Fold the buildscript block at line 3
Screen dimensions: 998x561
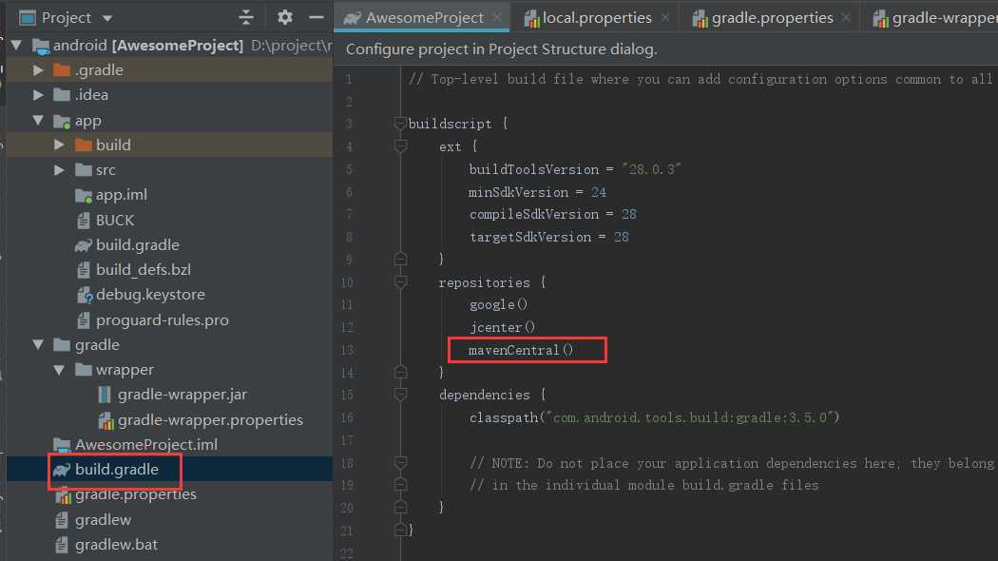[x=400, y=124]
